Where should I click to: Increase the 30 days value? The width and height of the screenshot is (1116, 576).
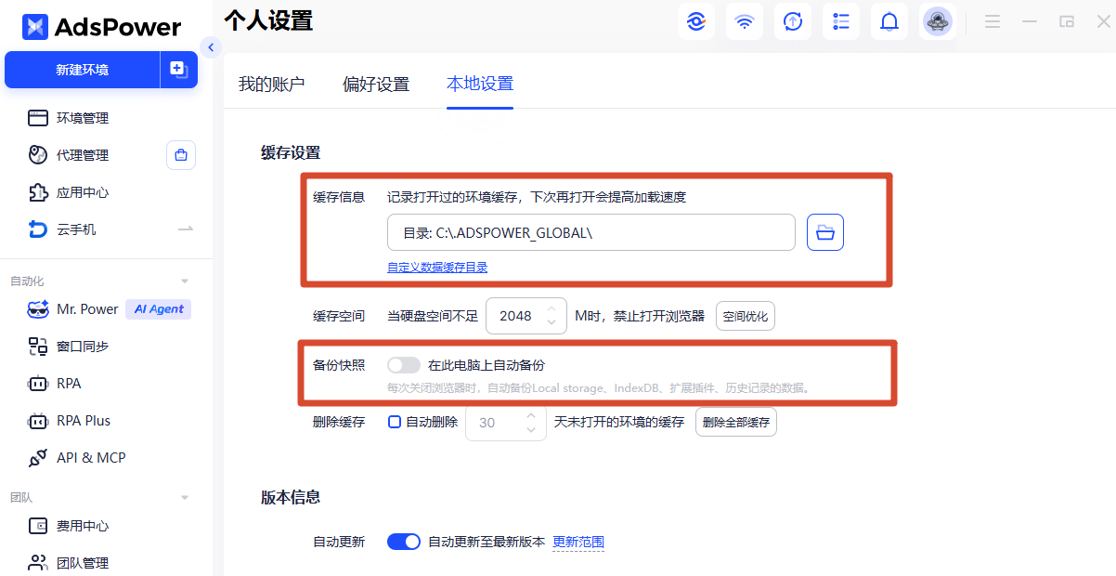pyautogui.click(x=531, y=414)
